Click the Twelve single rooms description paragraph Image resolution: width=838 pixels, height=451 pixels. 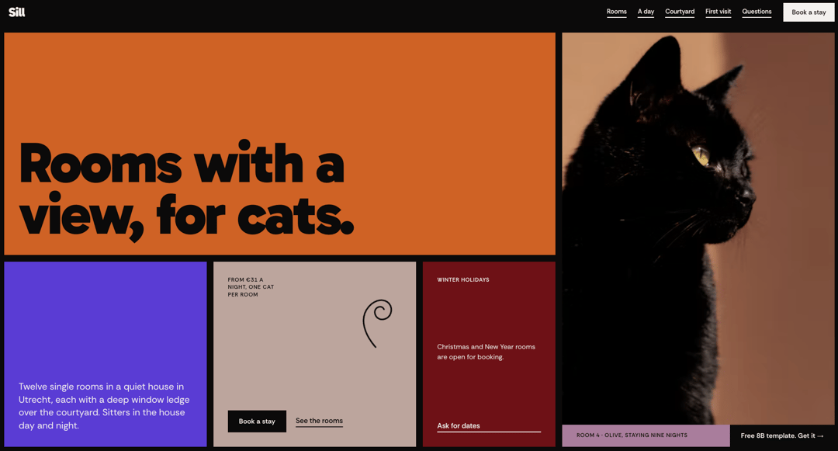click(104, 406)
